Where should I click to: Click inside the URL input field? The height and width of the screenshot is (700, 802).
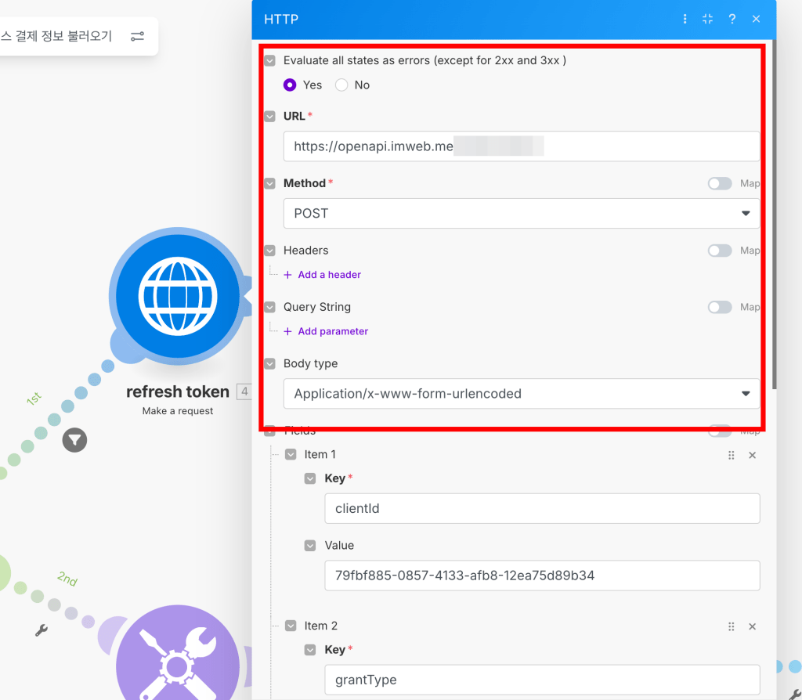[x=521, y=146]
